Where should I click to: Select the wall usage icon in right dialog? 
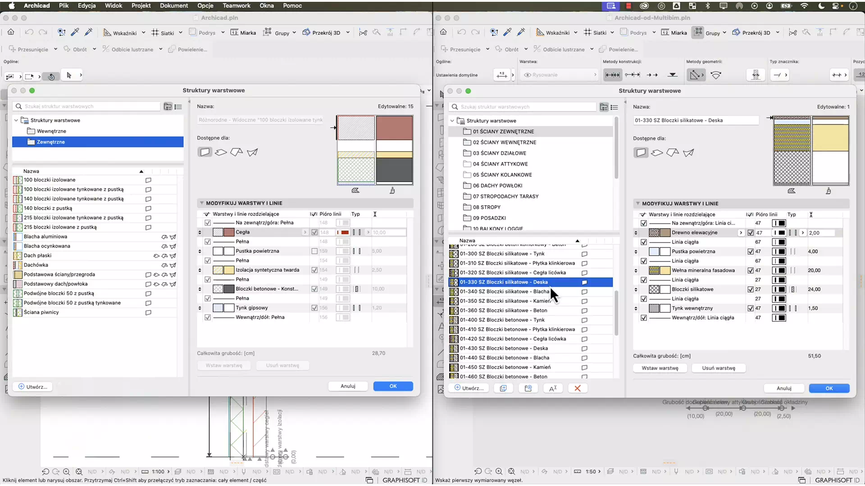(x=641, y=153)
